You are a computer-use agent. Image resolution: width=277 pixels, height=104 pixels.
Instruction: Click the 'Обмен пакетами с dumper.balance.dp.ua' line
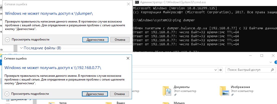[x=205, y=28]
